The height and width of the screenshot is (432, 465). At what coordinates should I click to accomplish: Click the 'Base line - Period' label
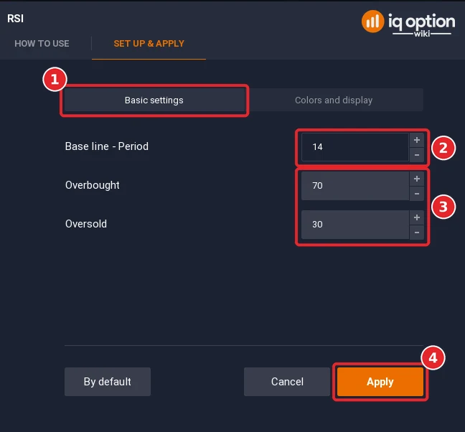click(x=107, y=146)
